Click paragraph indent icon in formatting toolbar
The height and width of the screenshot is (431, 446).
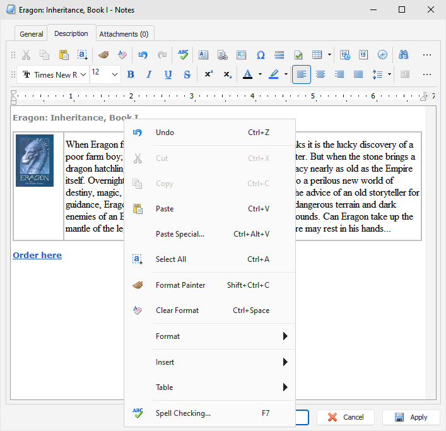click(405, 74)
